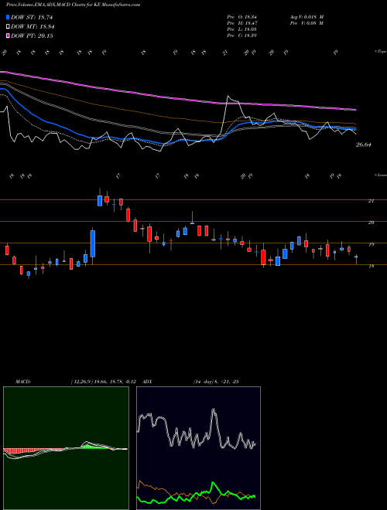Click the 'MACD:' panel label
This screenshot has width=387, height=510.
(23, 382)
